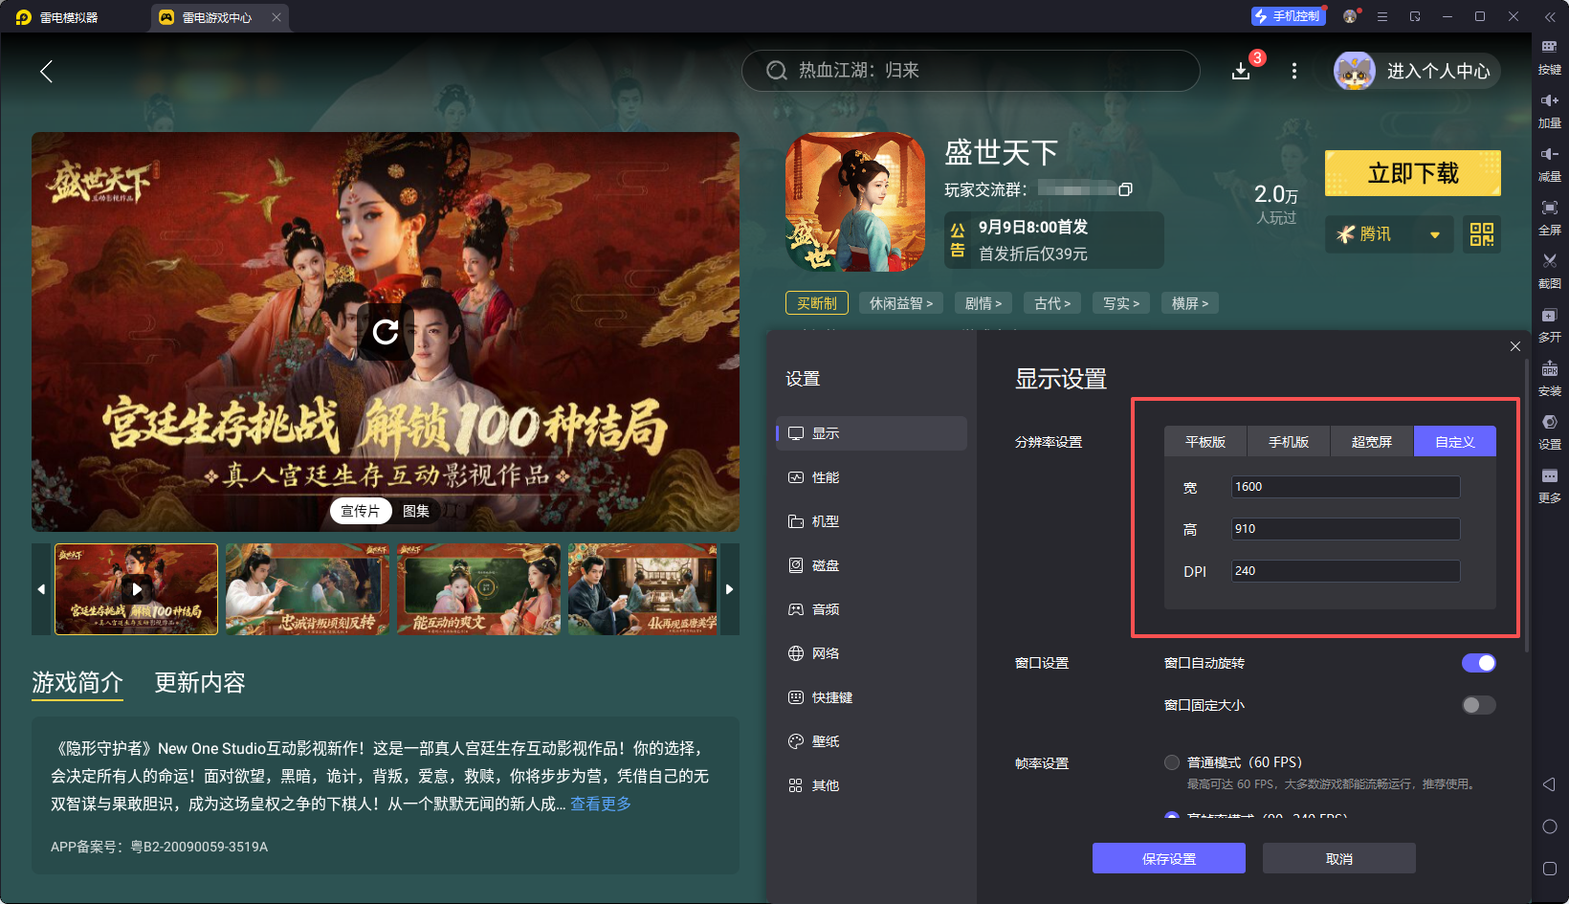
Task: Expand the 写实 tag
Action: (x=1121, y=303)
